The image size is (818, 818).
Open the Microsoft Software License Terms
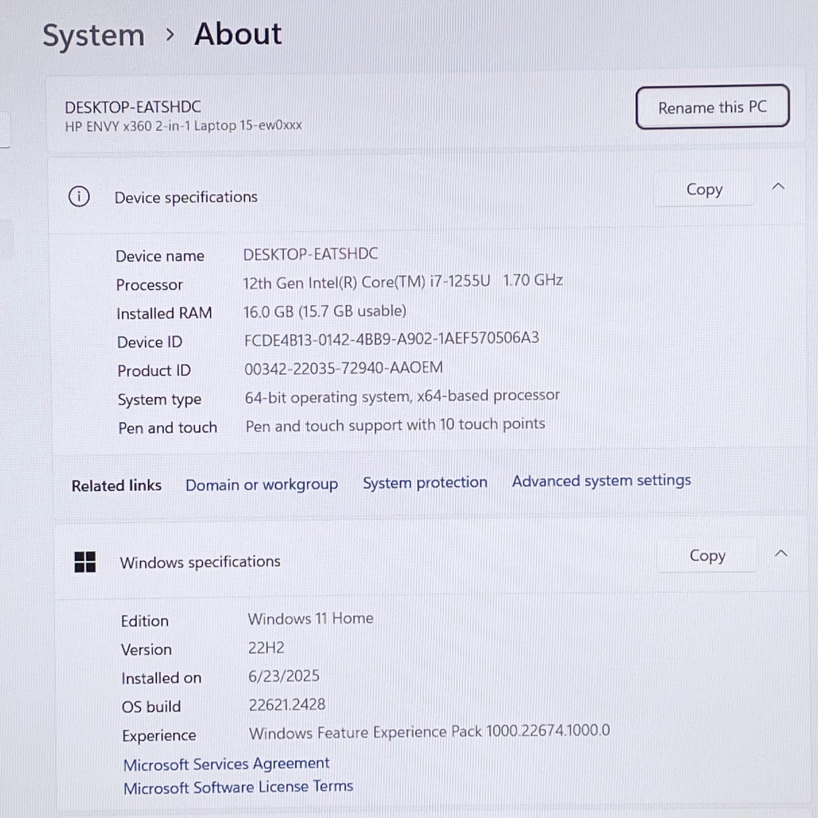pos(238,786)
